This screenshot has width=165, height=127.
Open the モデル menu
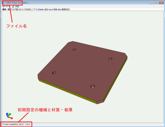click(8, 6)
